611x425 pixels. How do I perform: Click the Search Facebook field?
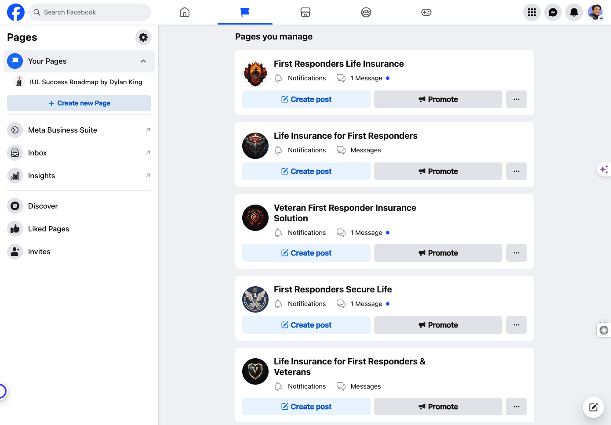(x=90, y=12)
